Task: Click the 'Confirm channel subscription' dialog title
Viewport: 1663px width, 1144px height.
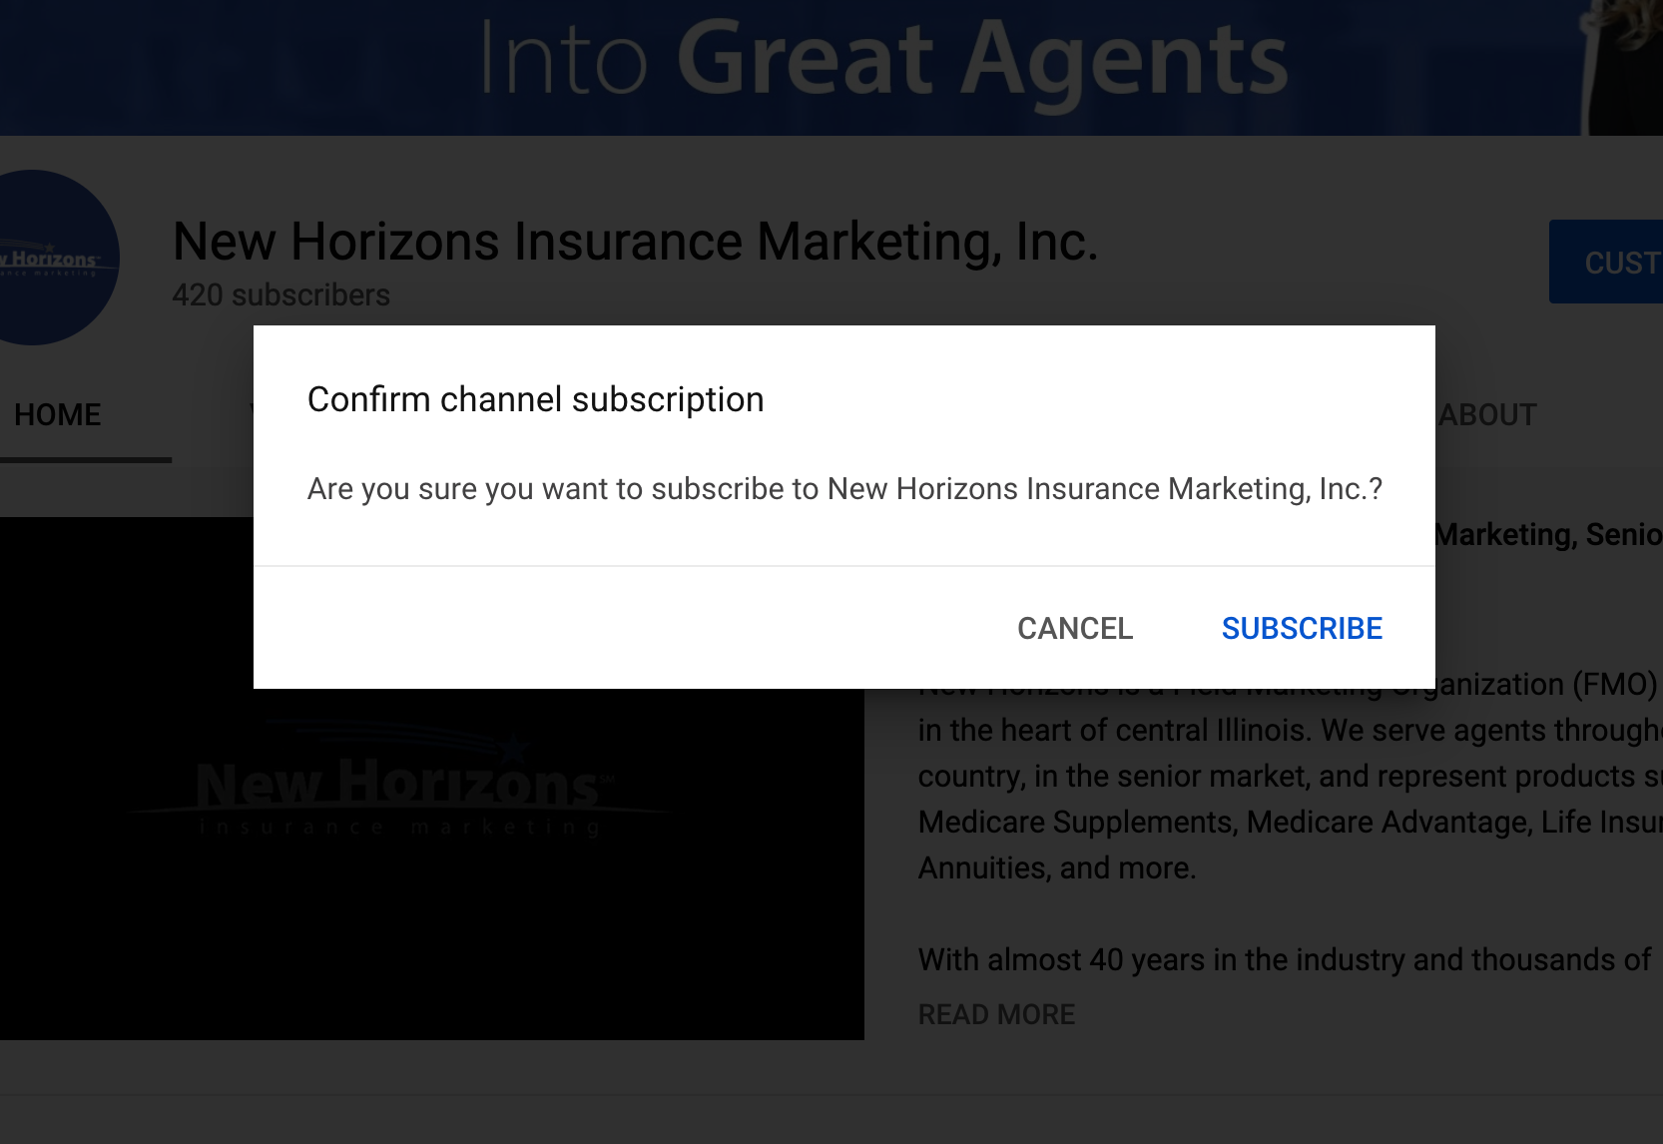Action: click(x=535, y=399)
